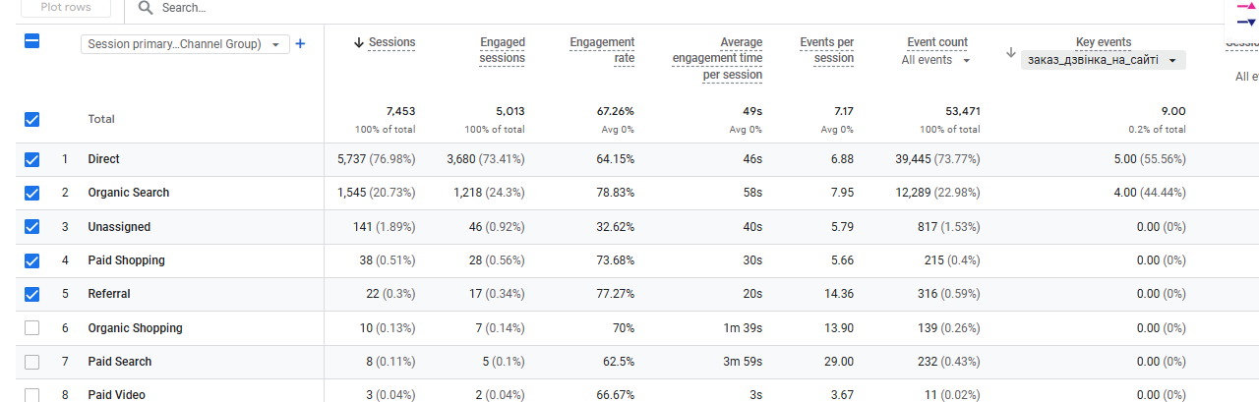Viewport: 1259px width, 402px height.
Task: Open the Session primary Channel Group dropdown
Action: (x=185, y=44)
